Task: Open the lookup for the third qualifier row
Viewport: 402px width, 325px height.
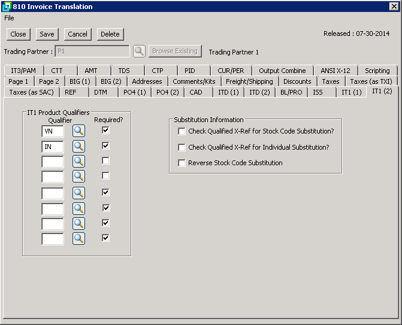Action: point(79,162)
